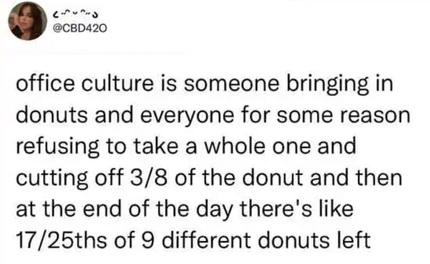
Task: Click the user's profile picture avatar
Action: (x=28, y=21)
